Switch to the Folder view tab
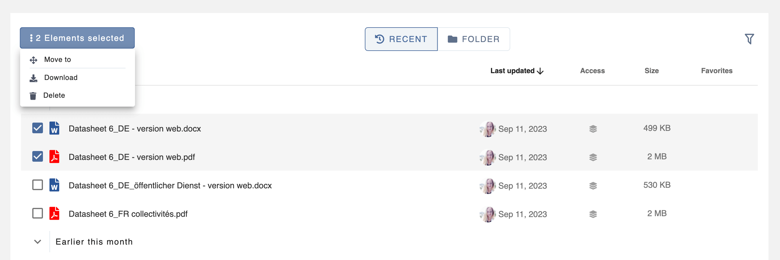 [474, 39]
